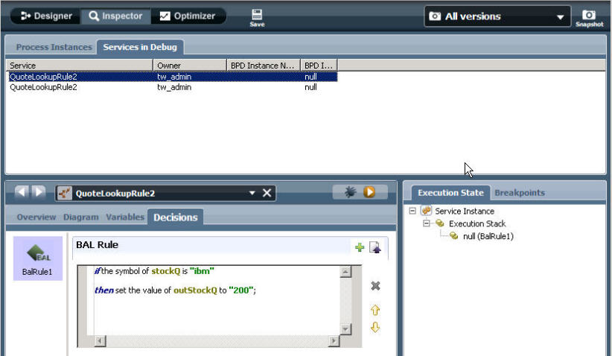Select the highlighted QuoteLookupRule2 row
This screenshot has width=612, height=356.
tap(172, 77)
